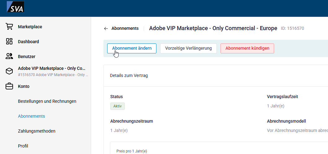Image resolution: width=328 pixels, height=154 pixels.
Task: Click the Details zum Vertrag heading
Action: pos(129,75)
